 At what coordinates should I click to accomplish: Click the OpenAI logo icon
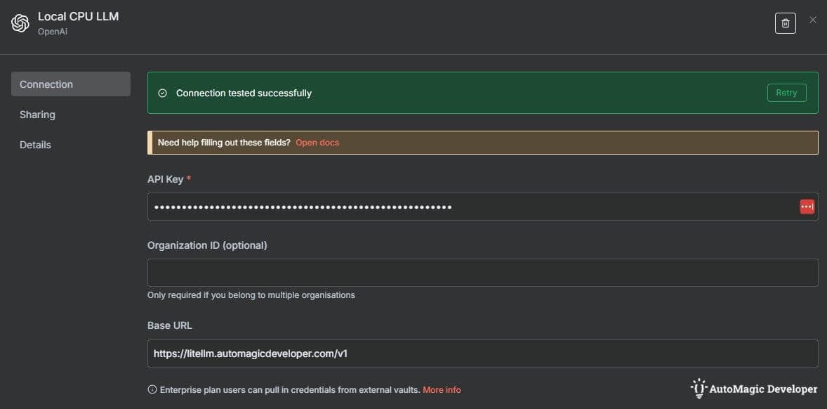click(20, 23)
